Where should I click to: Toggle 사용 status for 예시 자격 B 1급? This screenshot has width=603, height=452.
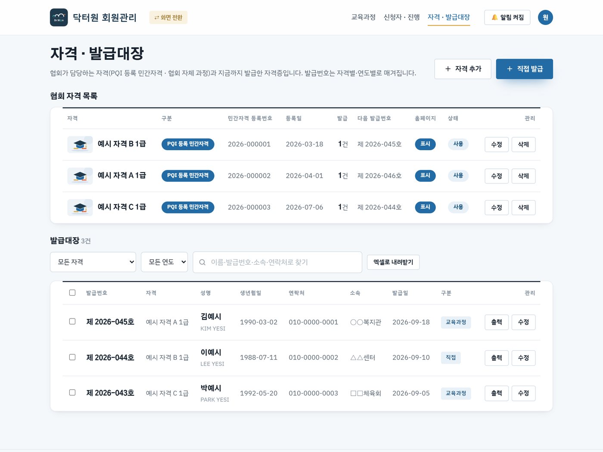(x=458, y=144)
